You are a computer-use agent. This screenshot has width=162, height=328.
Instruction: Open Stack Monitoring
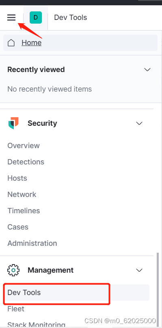tap(37, 324)
